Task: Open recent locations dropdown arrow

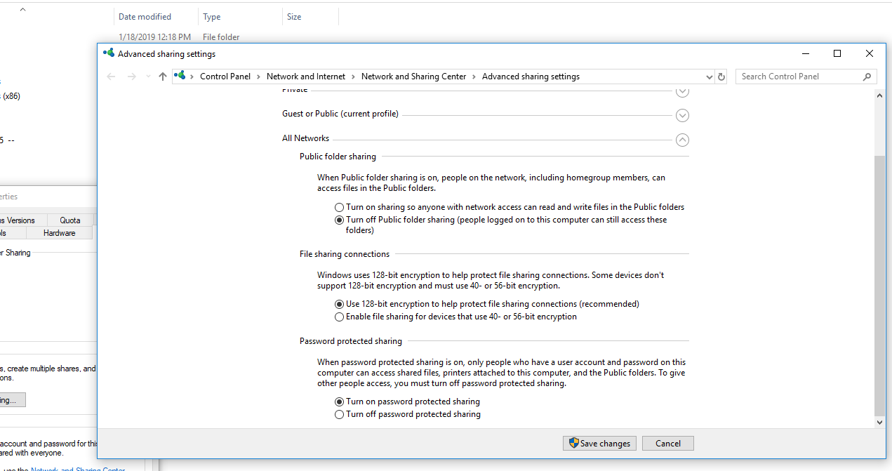Action: (x=148, y=77)
